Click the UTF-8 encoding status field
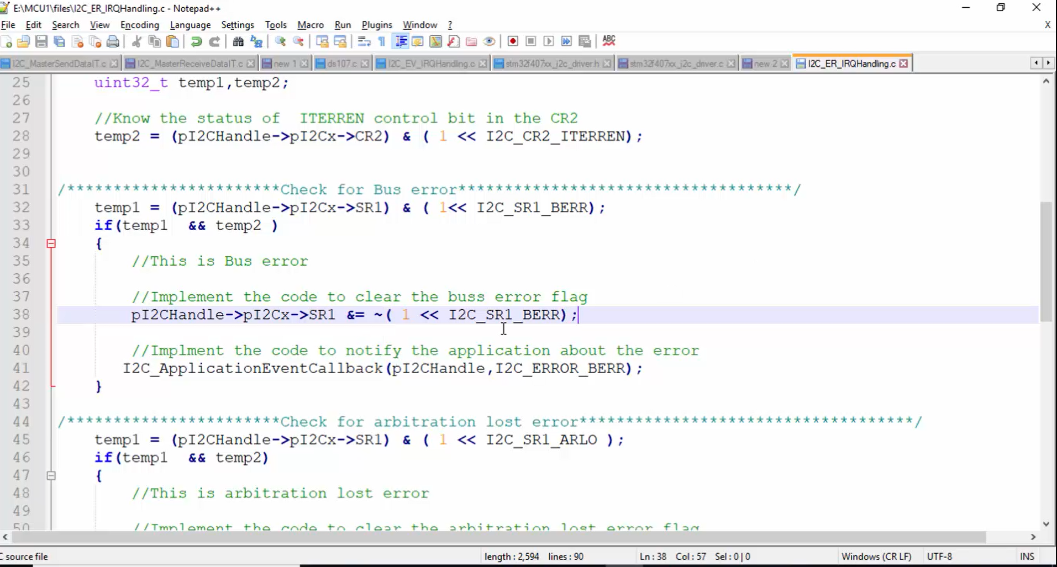 (x=940, y=557)
